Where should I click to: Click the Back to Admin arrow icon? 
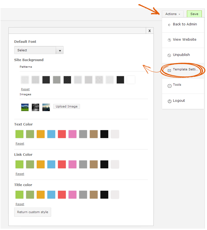coord(169,25)
